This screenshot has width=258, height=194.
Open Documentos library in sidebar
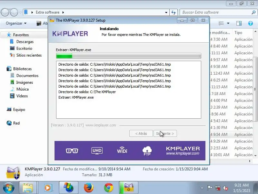[x=27, y=75]
